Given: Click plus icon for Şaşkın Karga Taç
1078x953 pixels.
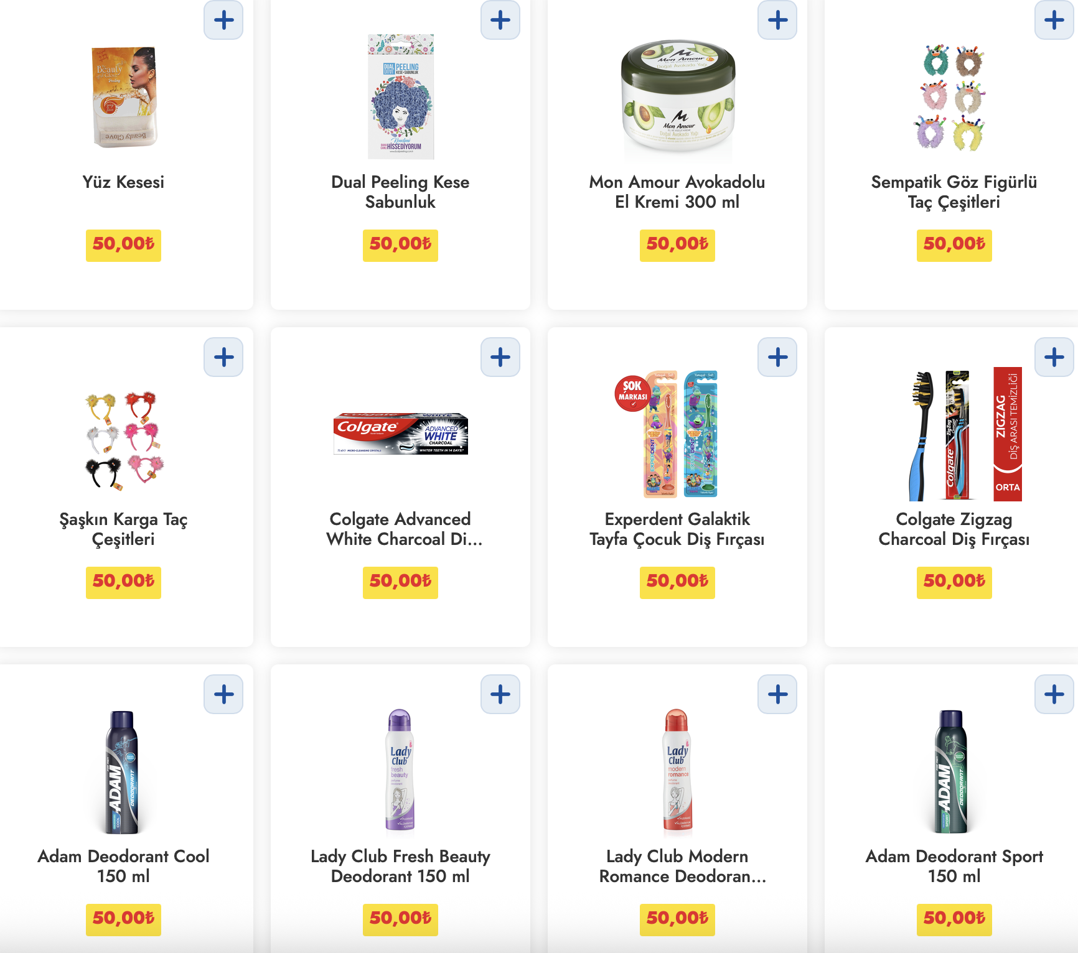Looking at the screenshot, I should coord(223,357).
